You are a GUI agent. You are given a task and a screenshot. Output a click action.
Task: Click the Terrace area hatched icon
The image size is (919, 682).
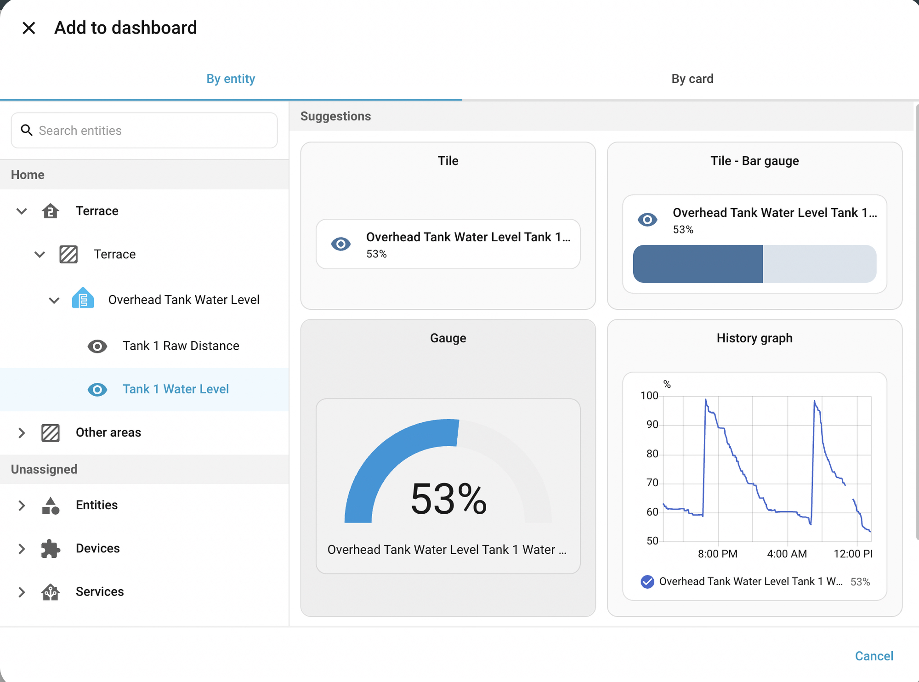click(68, 254)
